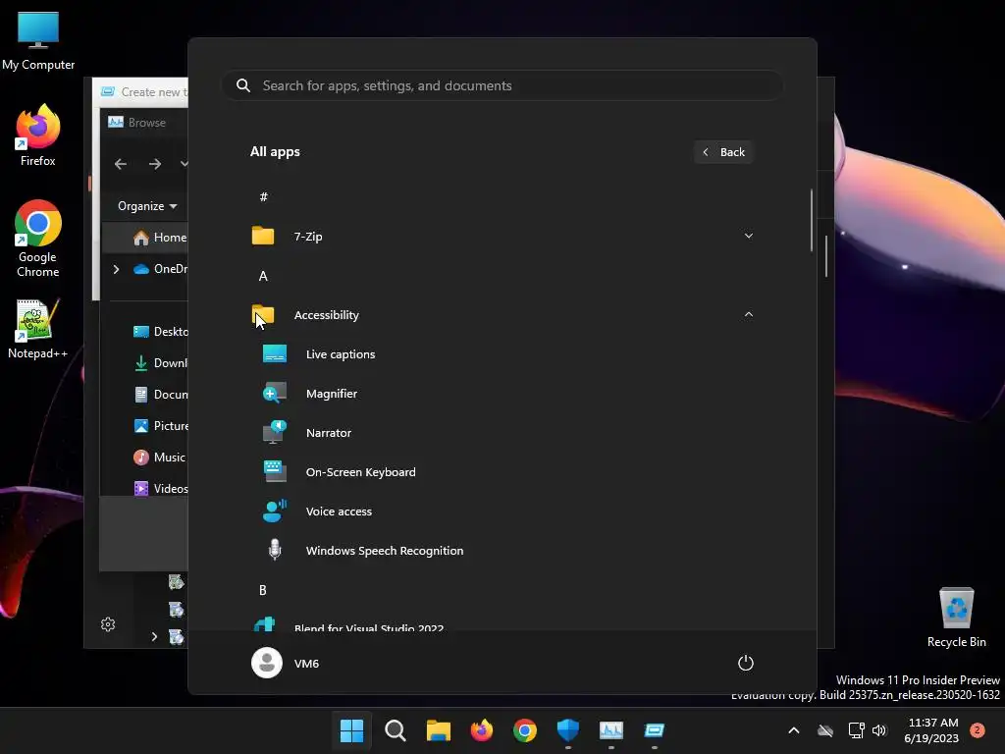Expand the 7-Zip folder

(748, 236)
